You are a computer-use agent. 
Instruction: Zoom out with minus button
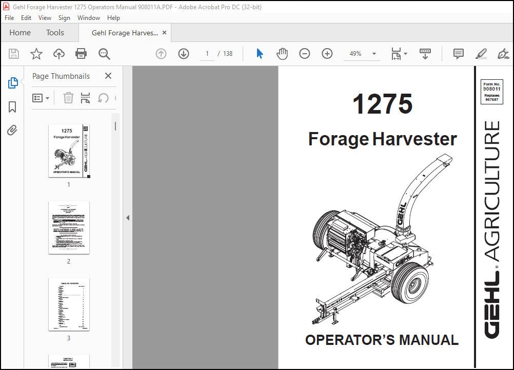pyautogui.click(x=305, y=54)
